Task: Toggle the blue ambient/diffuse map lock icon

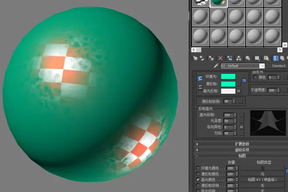Action: (x=244, y=80)
